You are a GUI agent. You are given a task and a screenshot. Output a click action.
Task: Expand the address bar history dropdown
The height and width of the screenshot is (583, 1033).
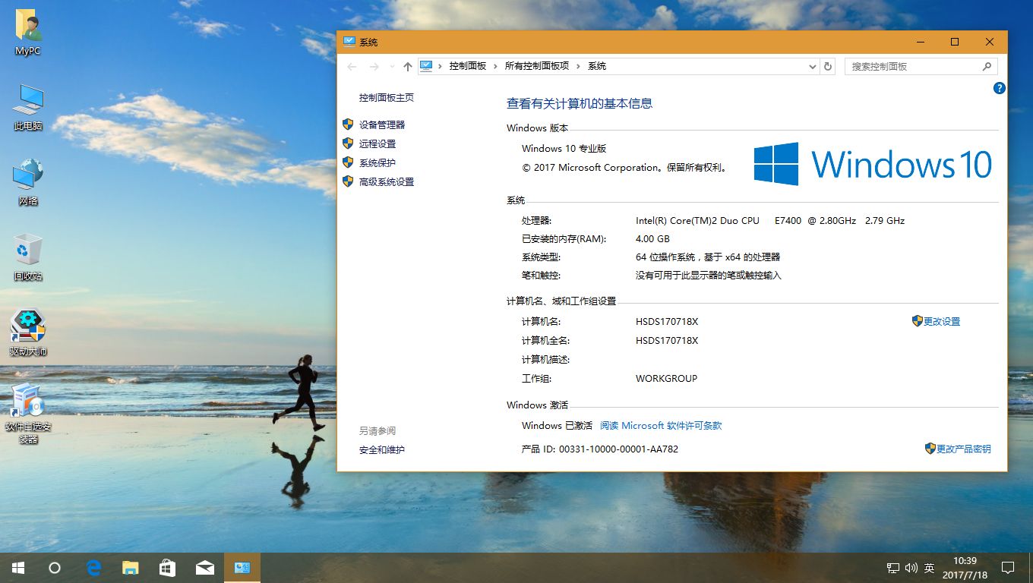[812, 66]
